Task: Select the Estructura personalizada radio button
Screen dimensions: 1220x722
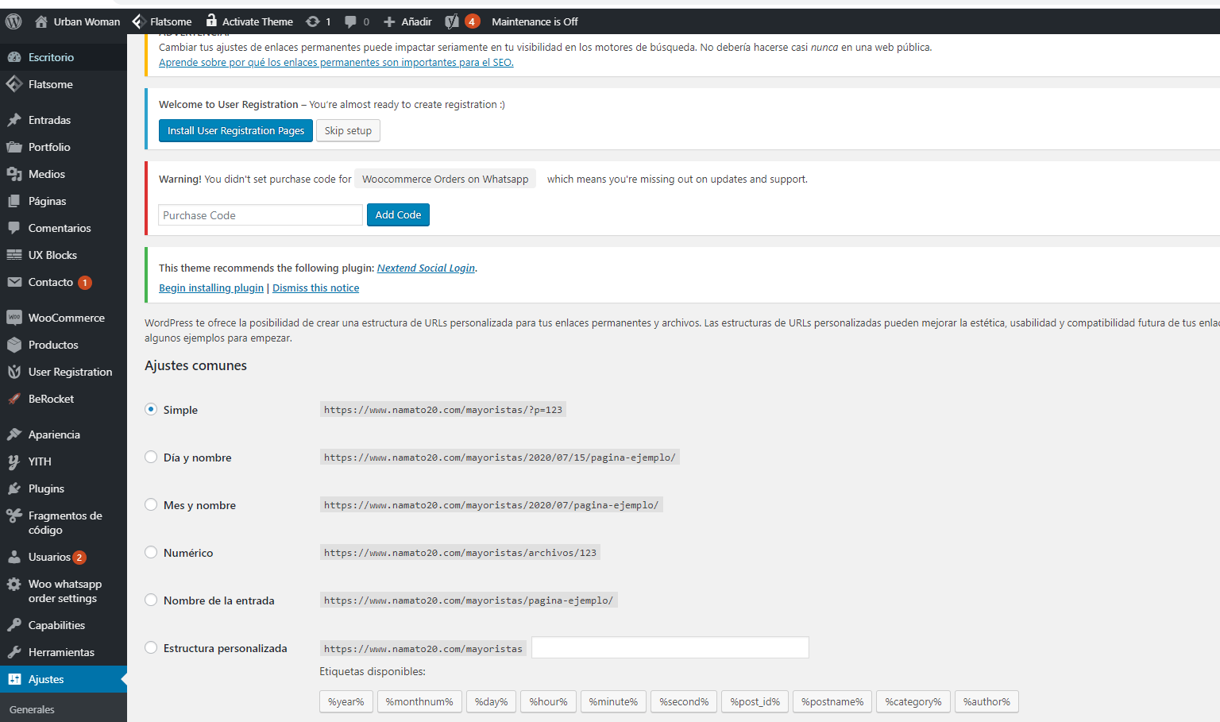Action: click(151, 647)
